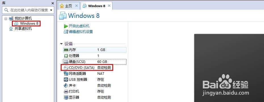
Task: Collapse the 我的计算机 tree node
Action: [x=6, y=19]
